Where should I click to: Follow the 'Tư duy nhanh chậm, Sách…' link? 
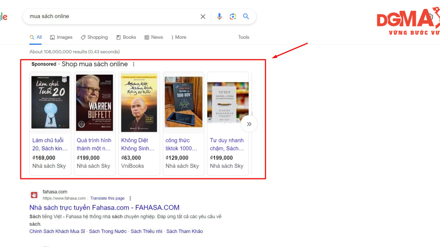(x=227, y=144)
